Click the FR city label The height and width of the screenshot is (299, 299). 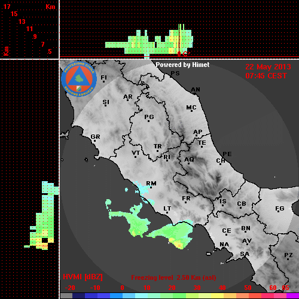(x=186, y=199)
